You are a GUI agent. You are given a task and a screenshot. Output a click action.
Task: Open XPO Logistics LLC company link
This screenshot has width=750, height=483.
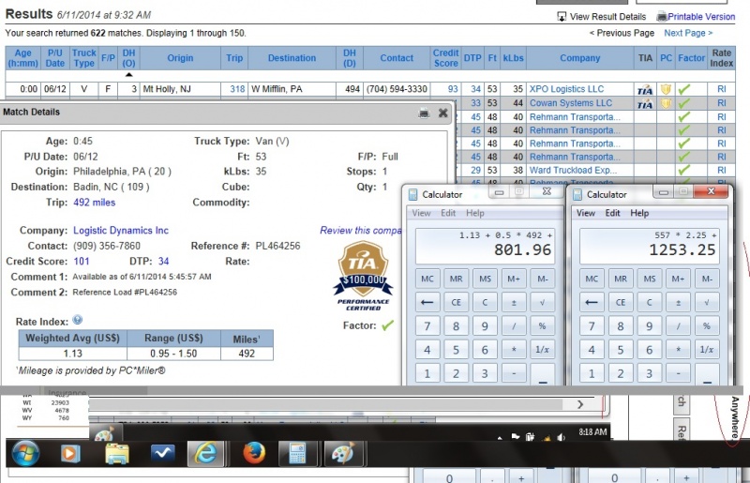click(566, 89)
